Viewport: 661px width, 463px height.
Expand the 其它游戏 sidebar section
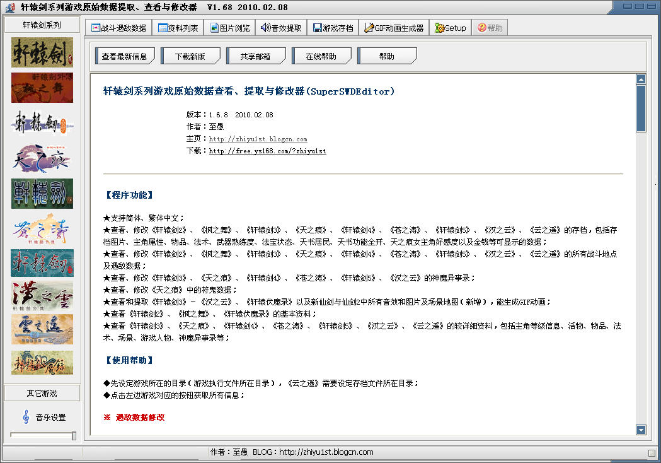tap(42, 394)
